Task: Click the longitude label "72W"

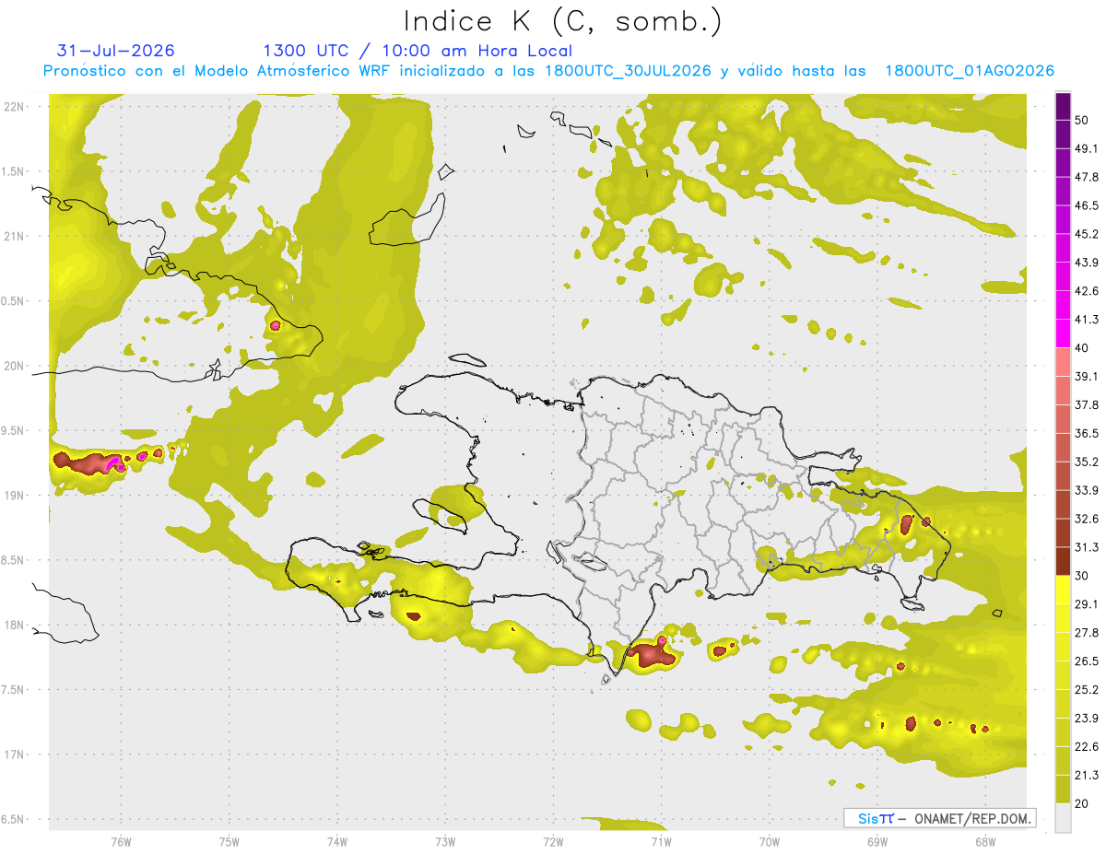Action: point(553,842)
